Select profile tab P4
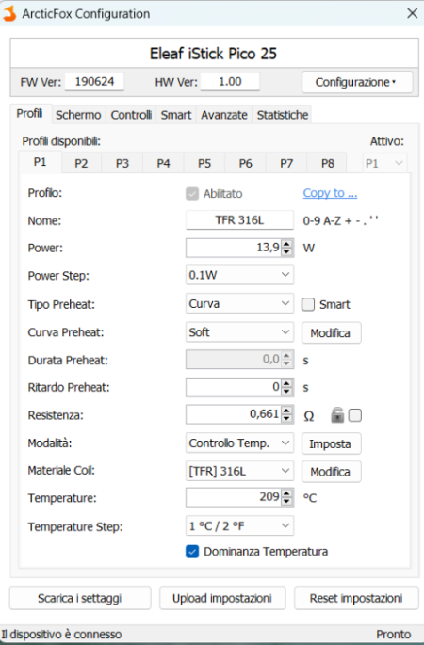Viewport: 424px width, 645px height. click(x=163, y=163)
